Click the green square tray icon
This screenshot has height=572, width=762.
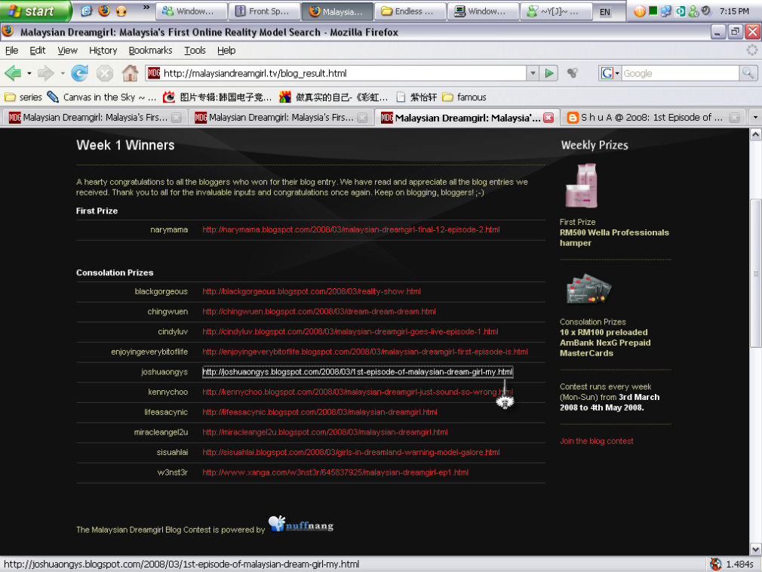[x=653, y=11]
